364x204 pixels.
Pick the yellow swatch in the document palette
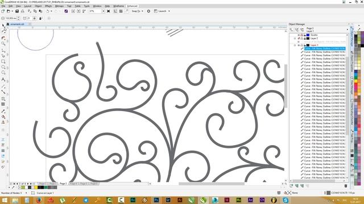pyautogui.click(x=35, y=188)
